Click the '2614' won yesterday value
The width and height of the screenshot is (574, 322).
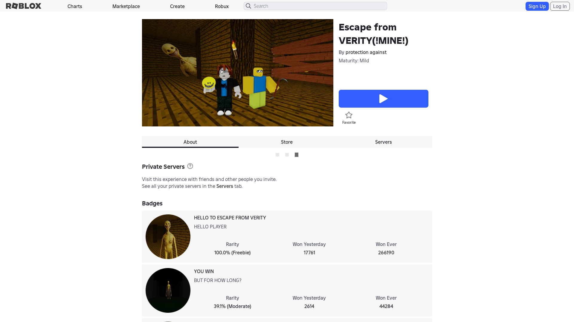tap(309, 306)
